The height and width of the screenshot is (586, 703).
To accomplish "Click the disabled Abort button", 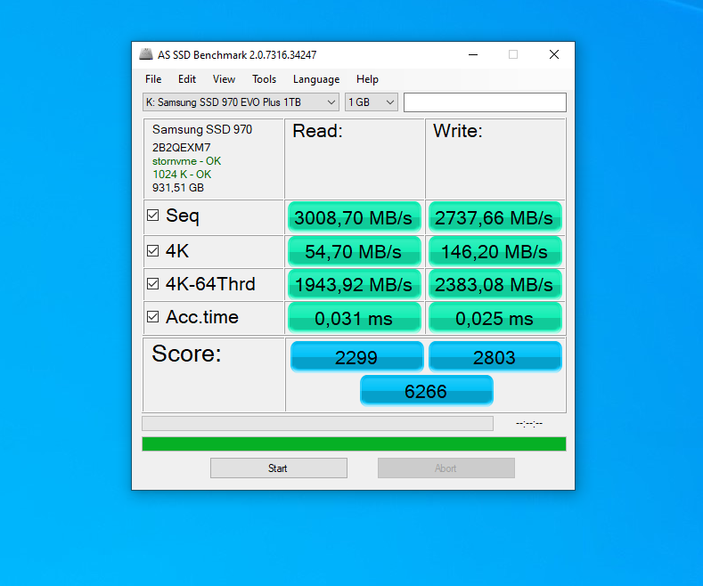I will pyautogui.click(x=446, y=468).
